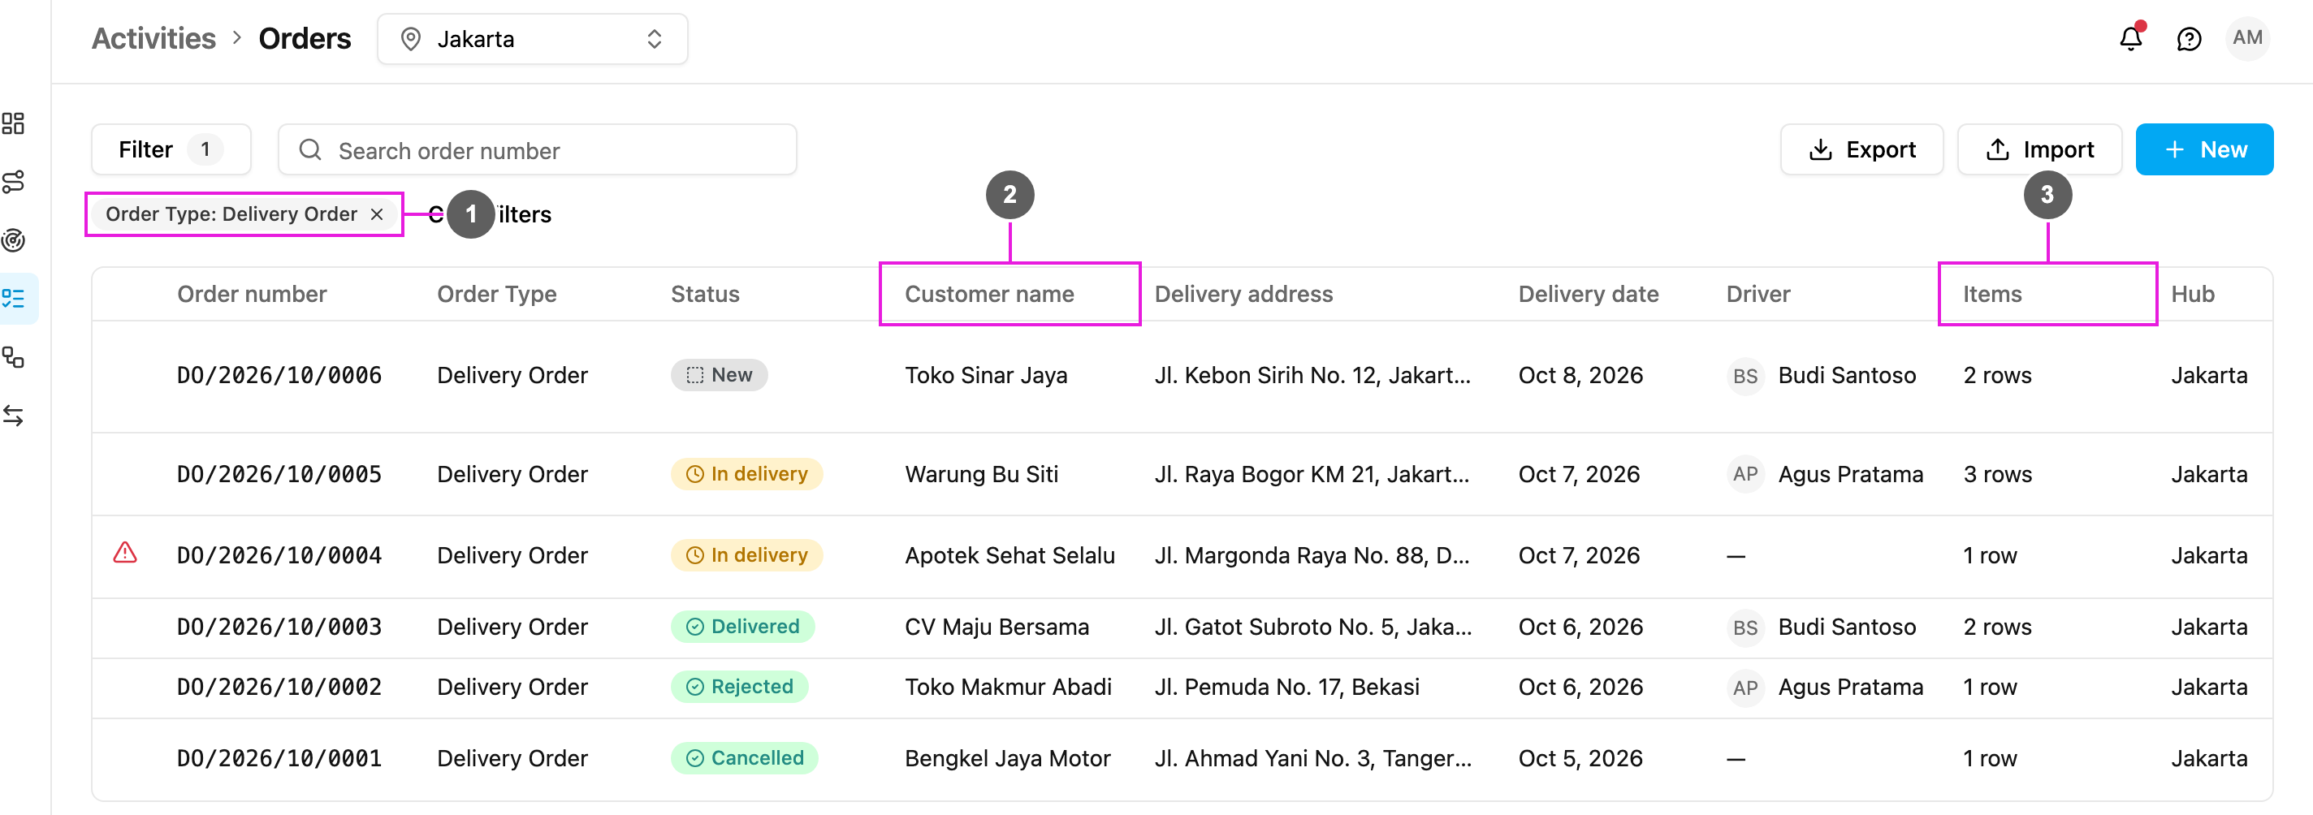Open the target tracking icon in sidebar

14,240
